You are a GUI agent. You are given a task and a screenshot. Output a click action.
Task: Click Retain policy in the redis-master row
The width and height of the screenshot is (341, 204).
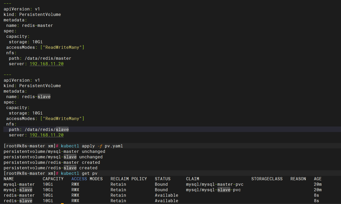coord(118,195)
